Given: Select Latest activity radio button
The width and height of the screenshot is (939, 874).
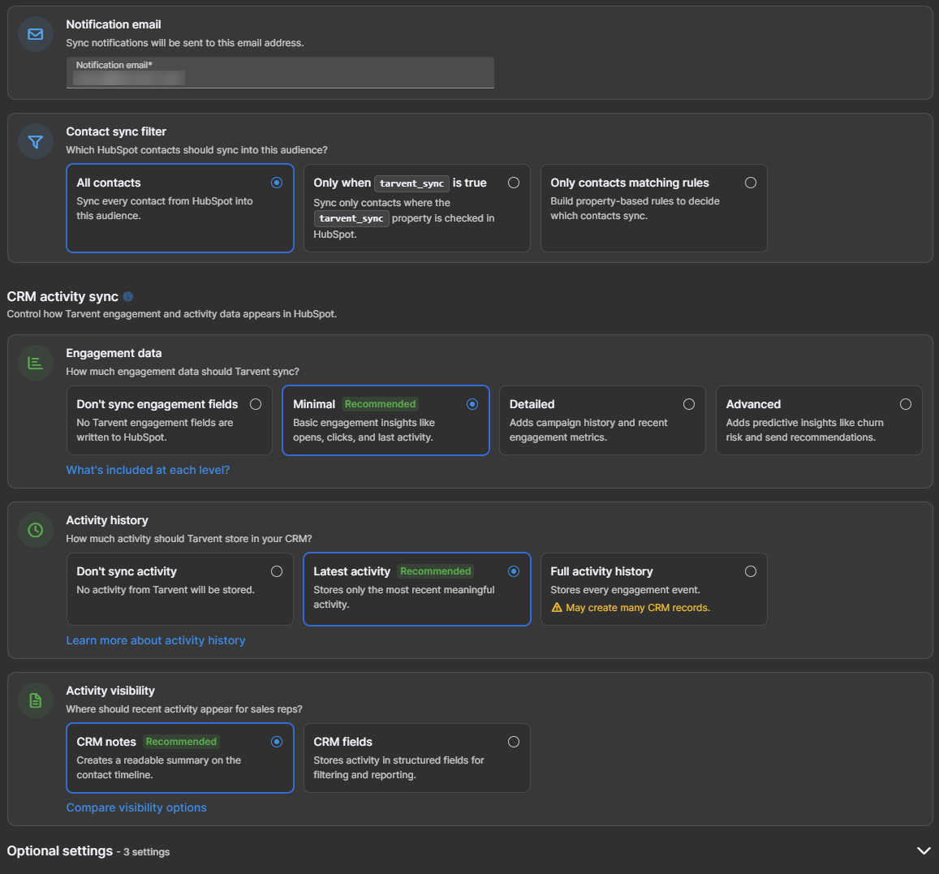Looking at the screenshot, I should coord(514,571).
